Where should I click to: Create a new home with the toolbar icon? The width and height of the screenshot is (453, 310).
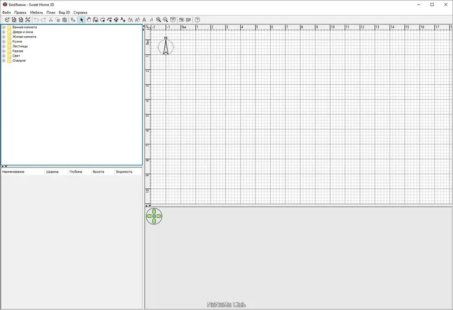coord(7,20)
